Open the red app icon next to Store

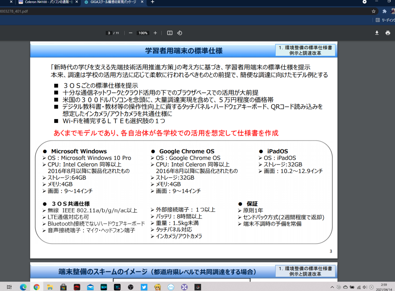click(x=77, y=287)
